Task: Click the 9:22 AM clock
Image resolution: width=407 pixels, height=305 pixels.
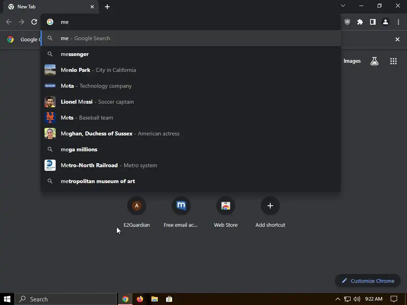Action: point(374,299)
